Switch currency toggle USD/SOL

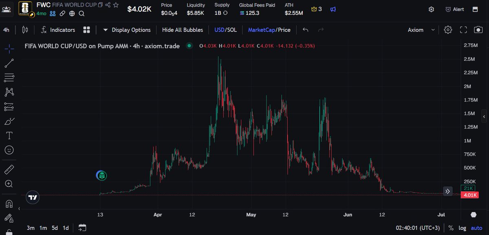click(x=225, y=30)
